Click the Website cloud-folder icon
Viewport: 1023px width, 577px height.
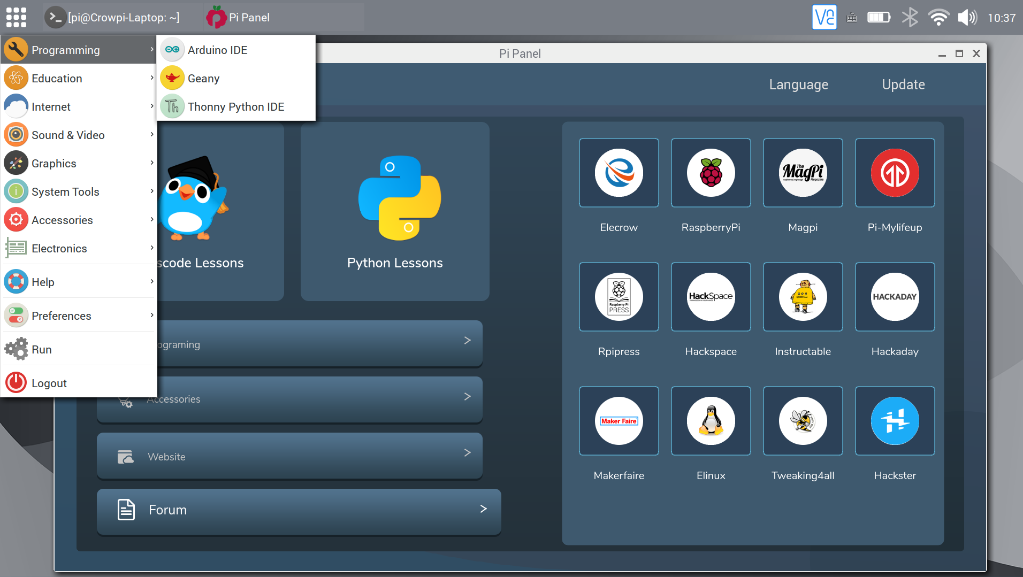(x=125, y=456)
